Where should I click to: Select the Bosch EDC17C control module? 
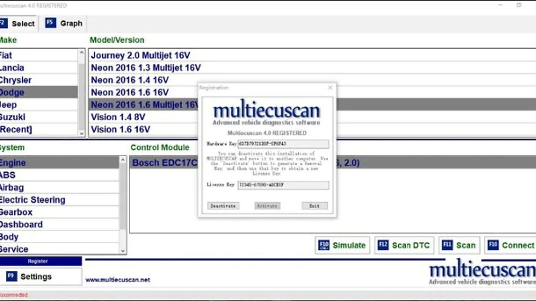pyautogui.click(x=333, y=162)
